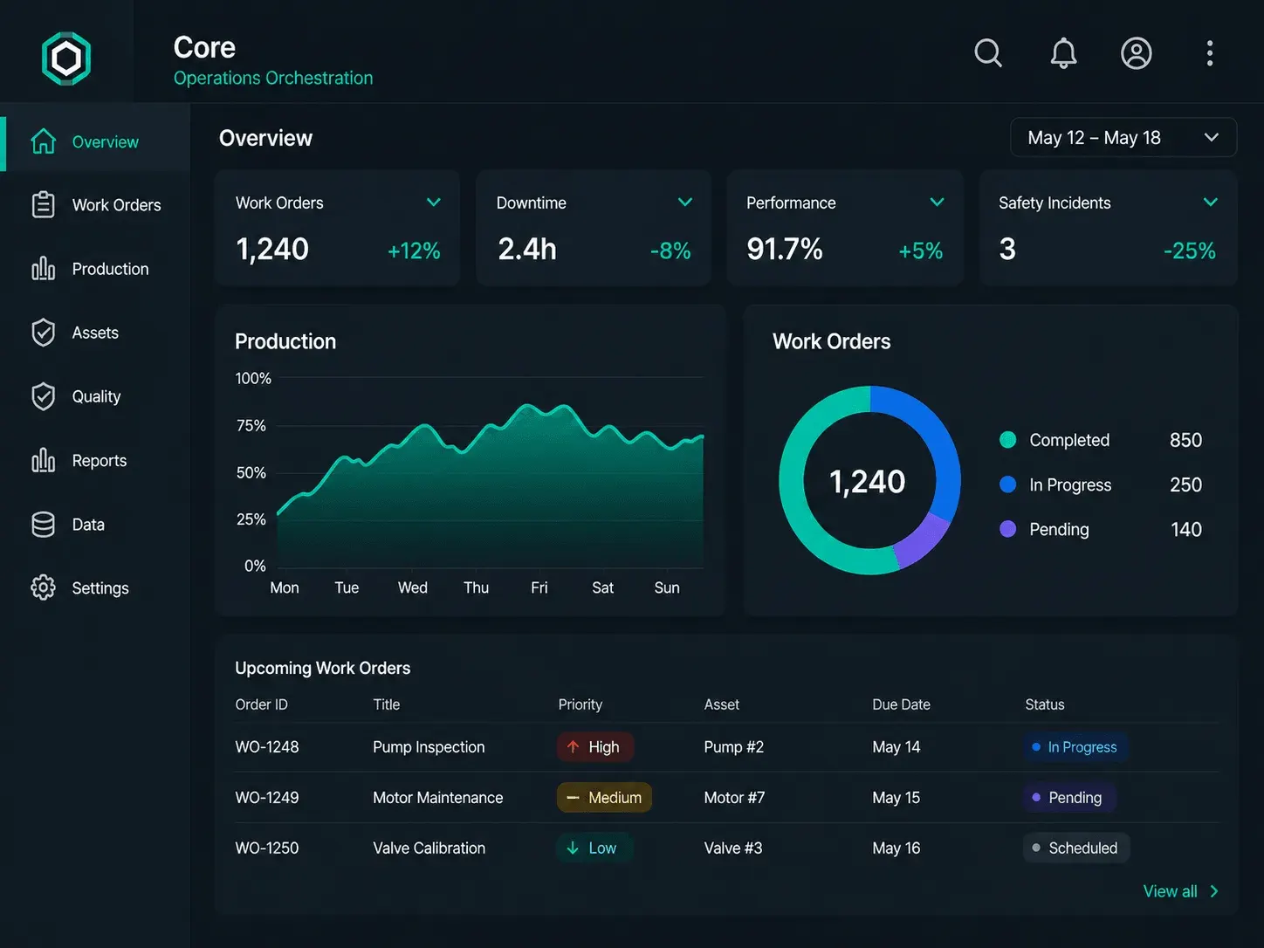Expand the Performance card chevron
Image resolution: width=1264 pixels, height=948 pixels.
937,203
